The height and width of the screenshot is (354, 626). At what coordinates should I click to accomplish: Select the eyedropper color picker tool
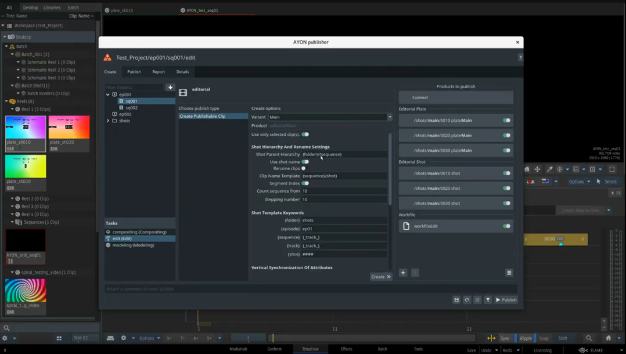click(550, 169)
